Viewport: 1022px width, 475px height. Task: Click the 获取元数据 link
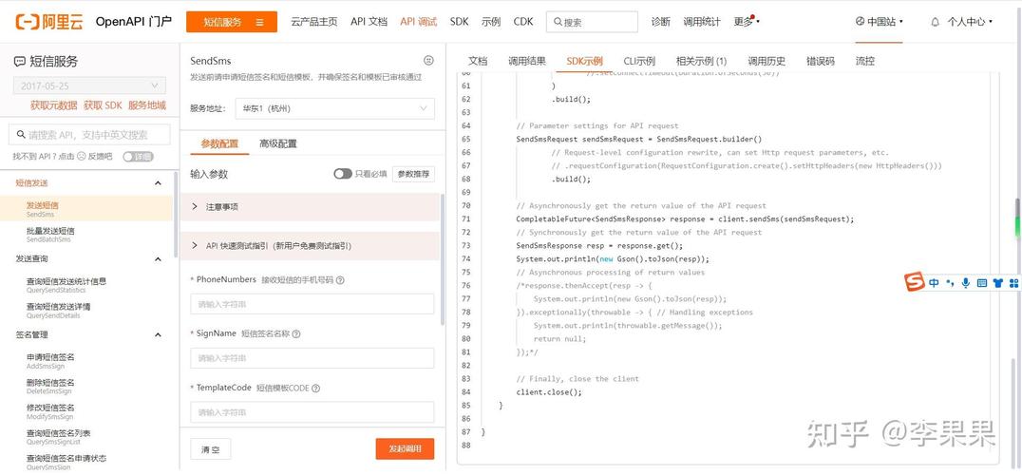[53, 105]
